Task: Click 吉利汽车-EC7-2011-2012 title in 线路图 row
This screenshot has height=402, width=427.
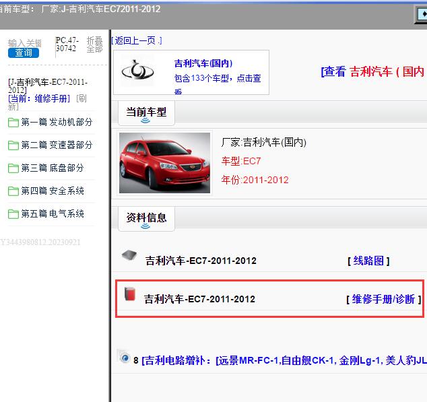Action: tap(201, 261)
